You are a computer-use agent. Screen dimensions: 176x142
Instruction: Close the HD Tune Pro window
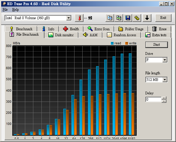tap(172, 4)
